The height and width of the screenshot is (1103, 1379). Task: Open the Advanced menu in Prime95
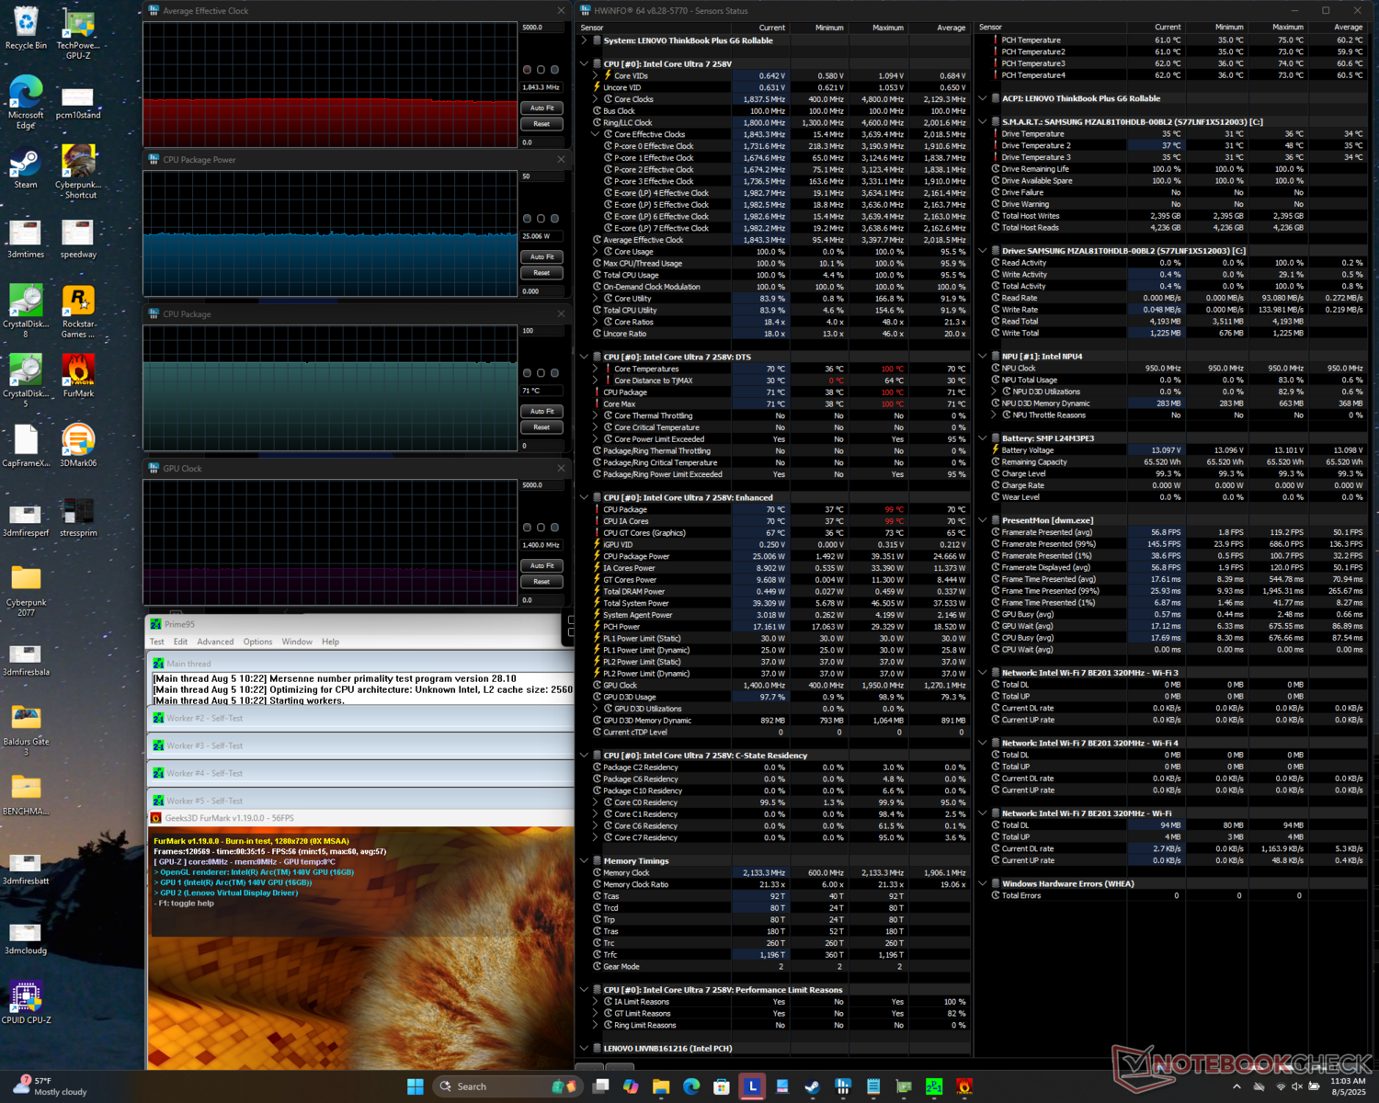point(215,642)
